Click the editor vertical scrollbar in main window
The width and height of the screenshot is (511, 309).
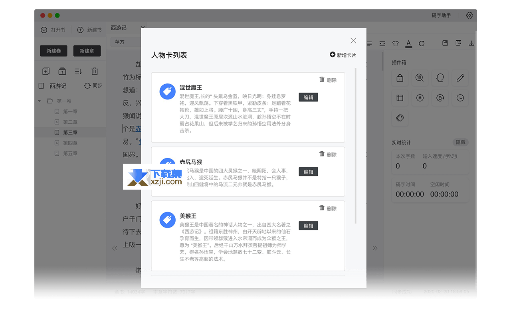(383, 62)
